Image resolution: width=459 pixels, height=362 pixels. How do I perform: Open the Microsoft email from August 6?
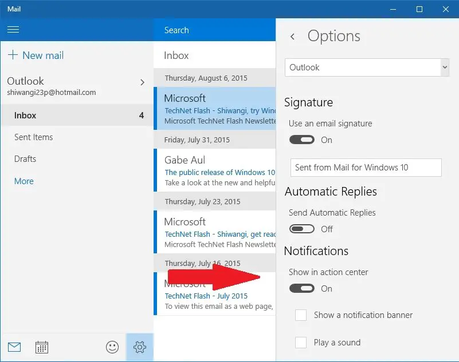click(x=214, y=109)
